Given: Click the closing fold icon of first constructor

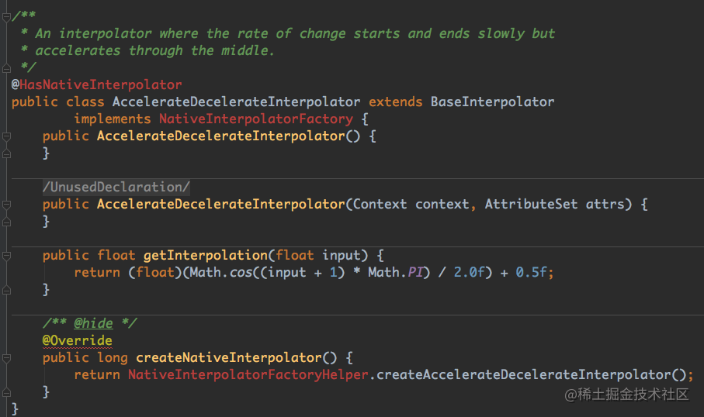Looking at the screenshot, I should (6, 153).
